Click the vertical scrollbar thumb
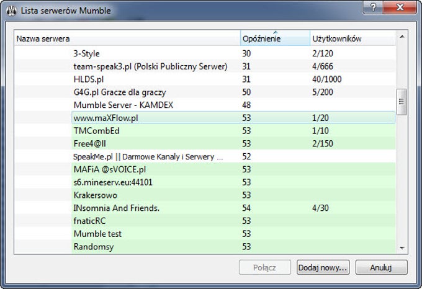This screenshot has height=289, width=422. pyautogui.click(x=402, y=102)
